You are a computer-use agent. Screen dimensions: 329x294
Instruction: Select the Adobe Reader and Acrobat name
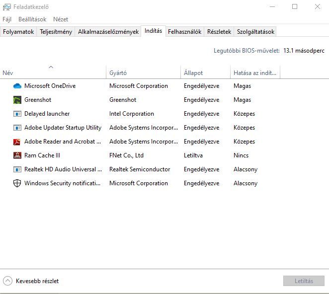(63, 142)
